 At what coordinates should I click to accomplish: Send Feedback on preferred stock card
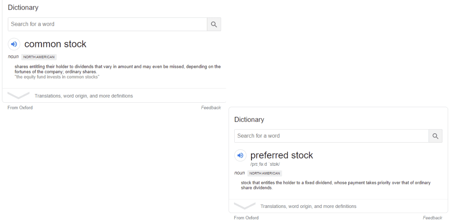[433, 218]
